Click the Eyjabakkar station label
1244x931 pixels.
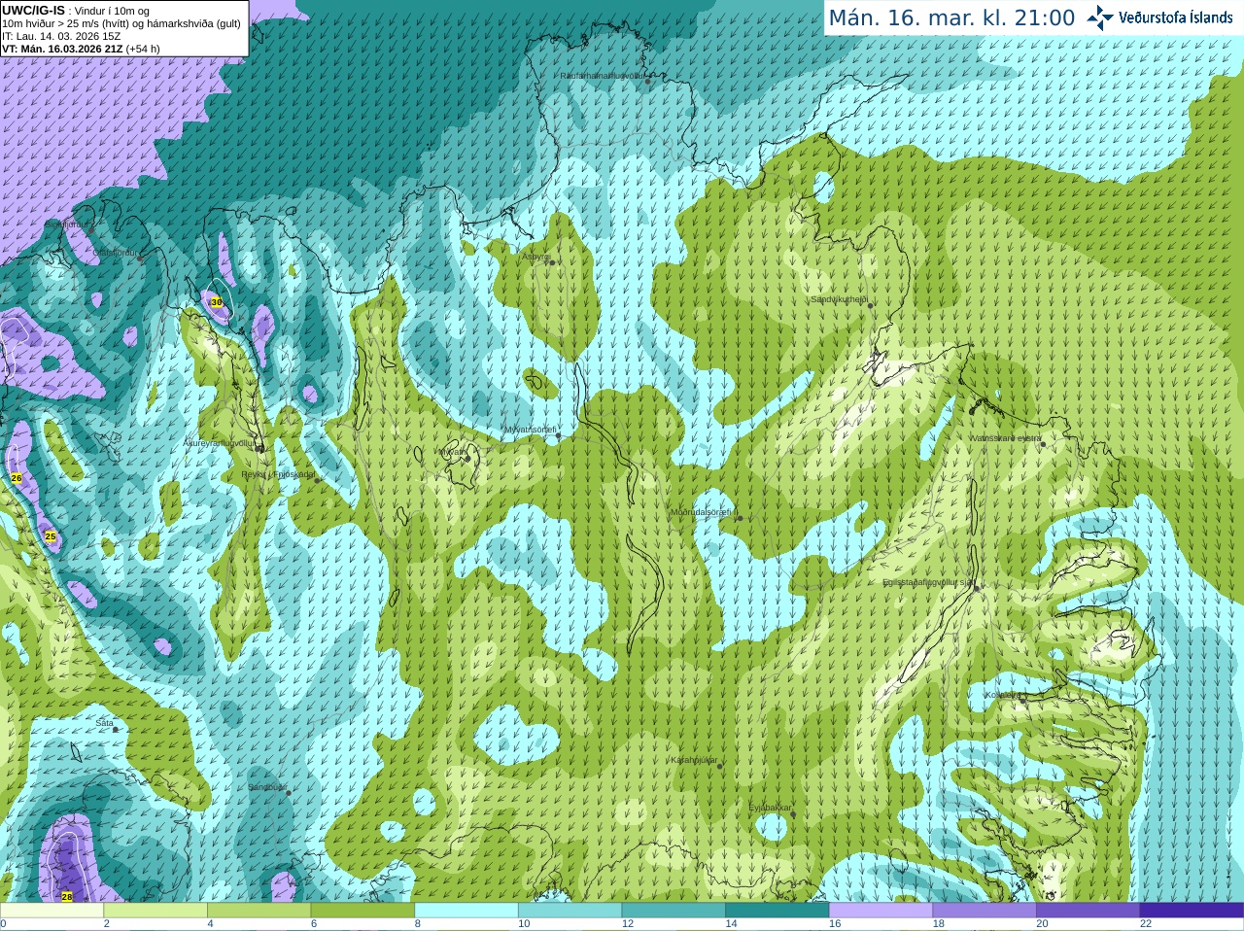(x=770, y=808)
